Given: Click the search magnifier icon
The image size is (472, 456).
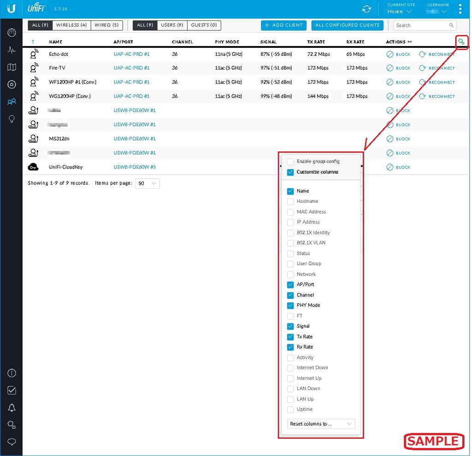Looking at the screenshot, I should (x=451, y=25).
